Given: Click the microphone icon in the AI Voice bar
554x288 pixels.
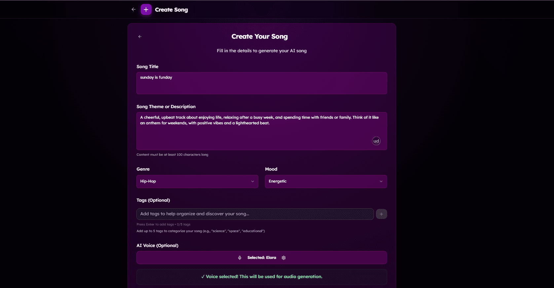Looking at the screenshot, I should pos(240,258).
